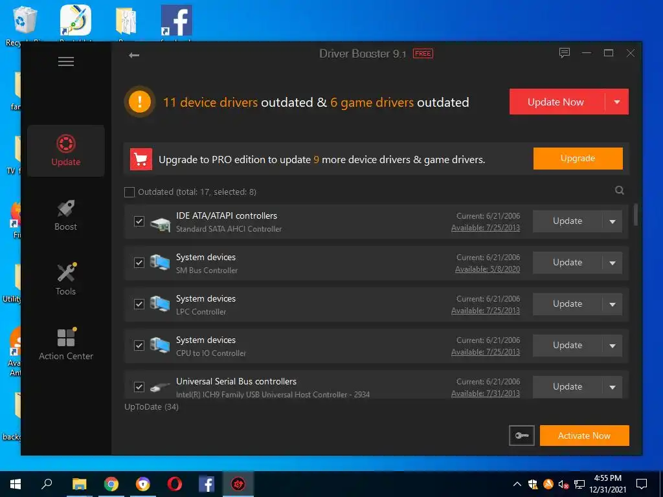Open the Action Center sidebar tab
The width and height of the screenshot is (663, 497).
pyautogui.click(x=66, y=344)
